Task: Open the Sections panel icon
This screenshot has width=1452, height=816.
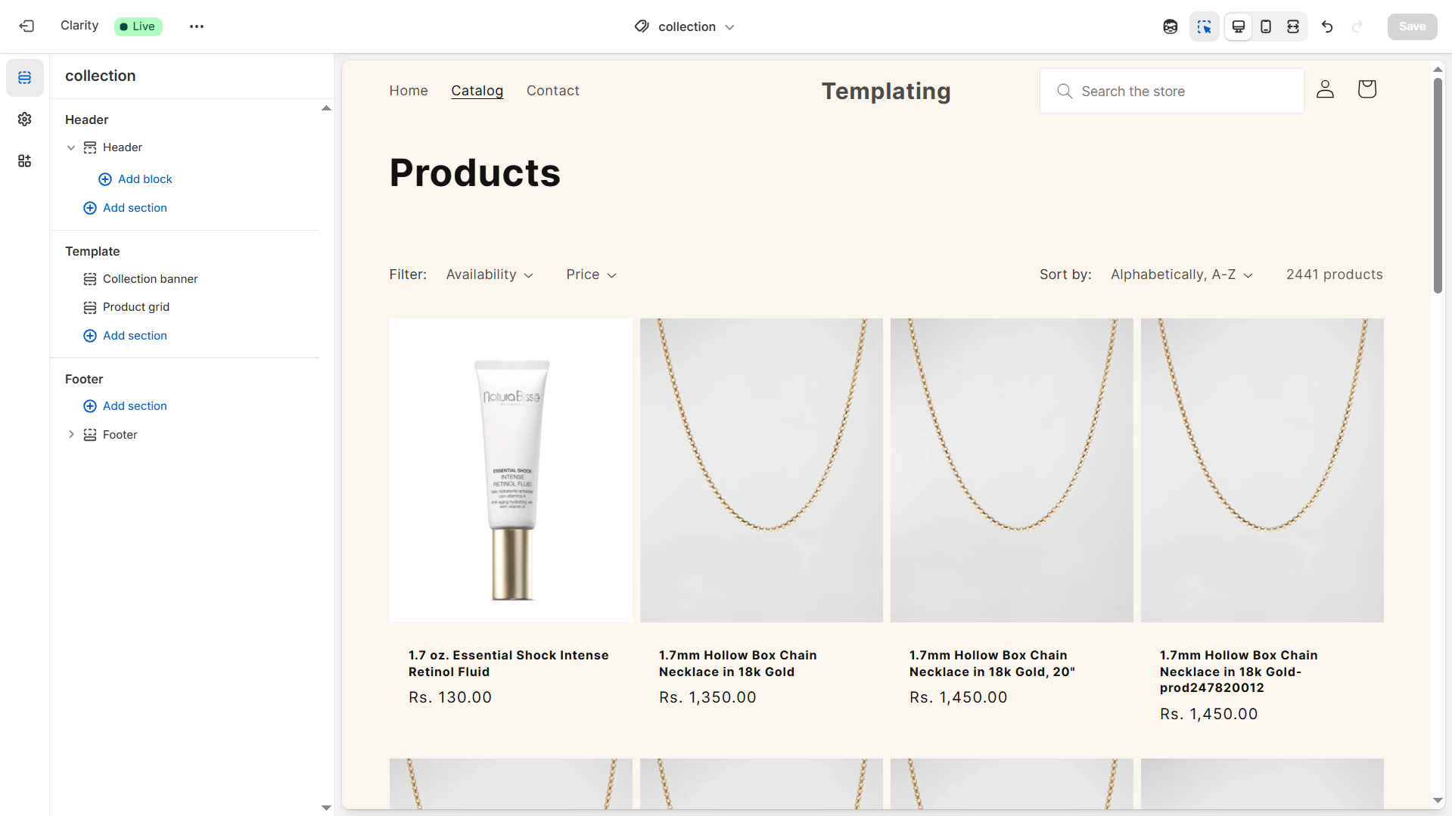Action: [25, 78]
